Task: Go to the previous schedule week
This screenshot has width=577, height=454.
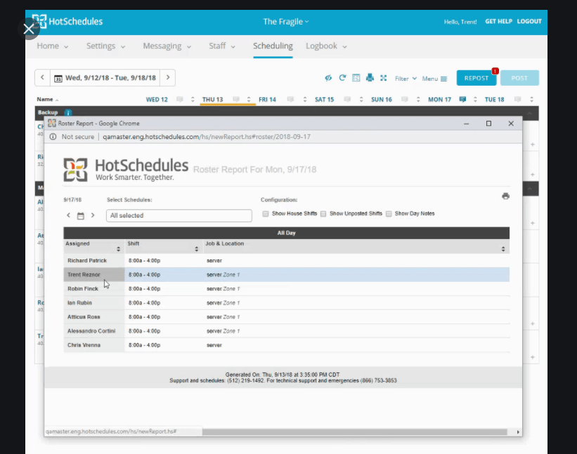Action: (42, 77)
